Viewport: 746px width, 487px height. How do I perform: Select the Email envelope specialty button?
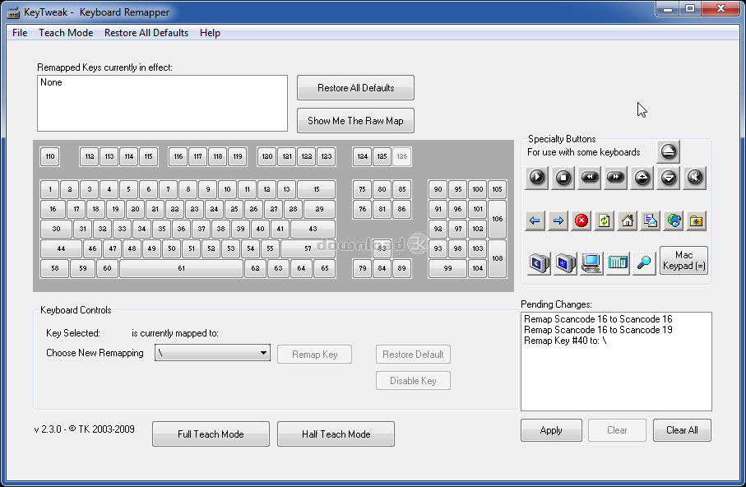[x=651, y=221]
